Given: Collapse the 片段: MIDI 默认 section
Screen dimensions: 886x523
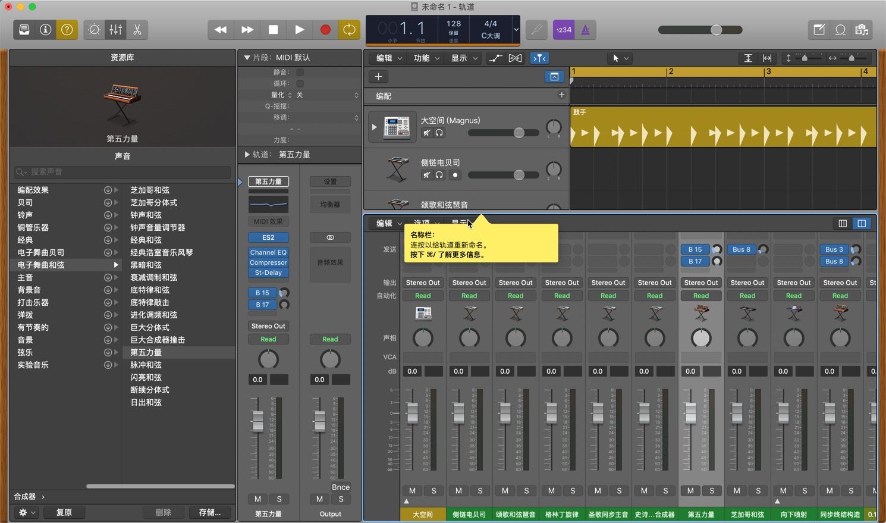Looking at the screenshot, I should (247, 58).
